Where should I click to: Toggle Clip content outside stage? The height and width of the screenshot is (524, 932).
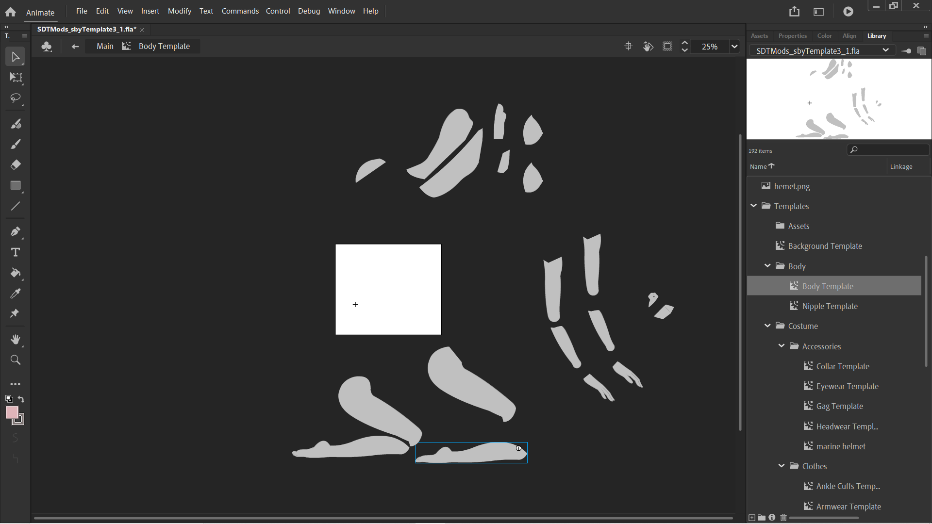pyautogui.click(x=667, y=47)
